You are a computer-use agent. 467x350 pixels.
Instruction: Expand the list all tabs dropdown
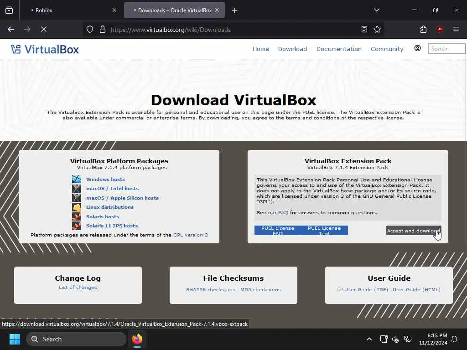(376, 10)
